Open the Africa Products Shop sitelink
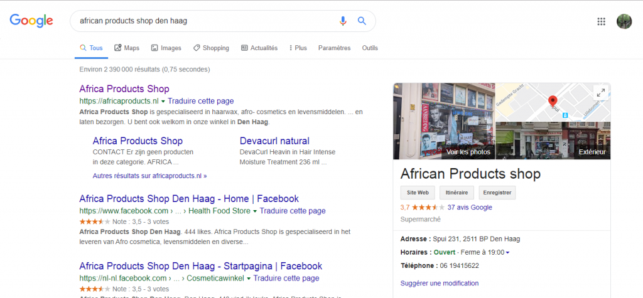Viewport: 643px width, 298px height. click(138, 141)
